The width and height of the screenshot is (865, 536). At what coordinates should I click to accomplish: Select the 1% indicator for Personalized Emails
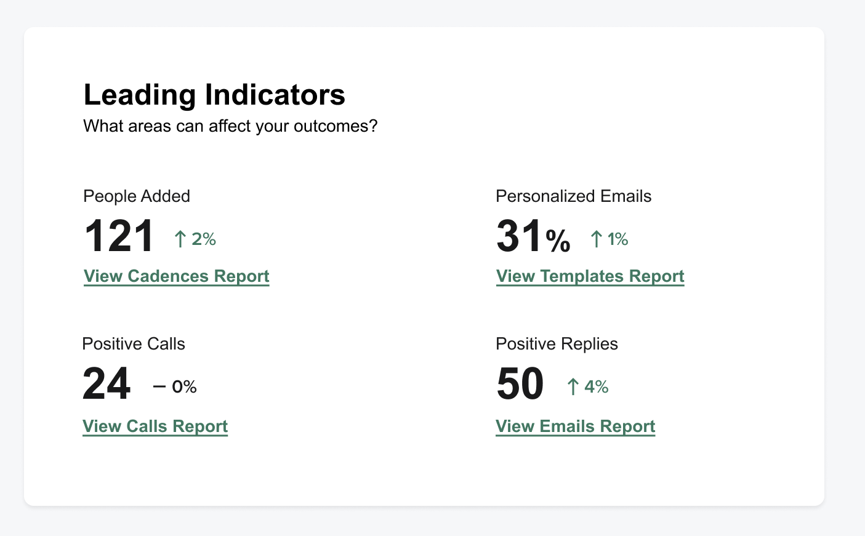(x=618, y=239)
